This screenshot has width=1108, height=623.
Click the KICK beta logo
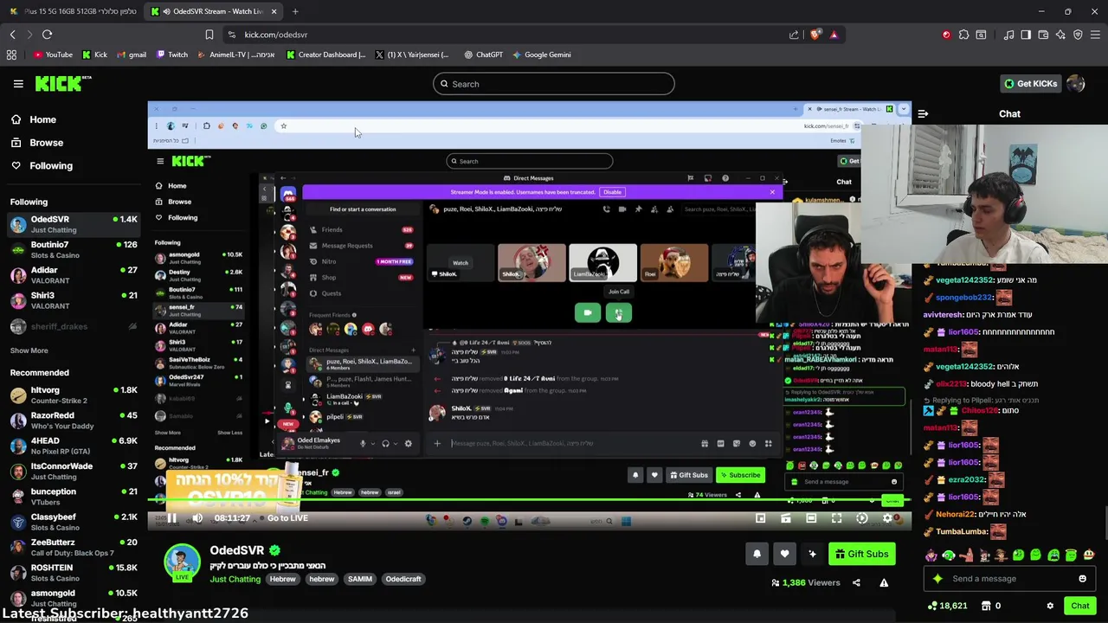pyautogui.click(x=63, y=84)
